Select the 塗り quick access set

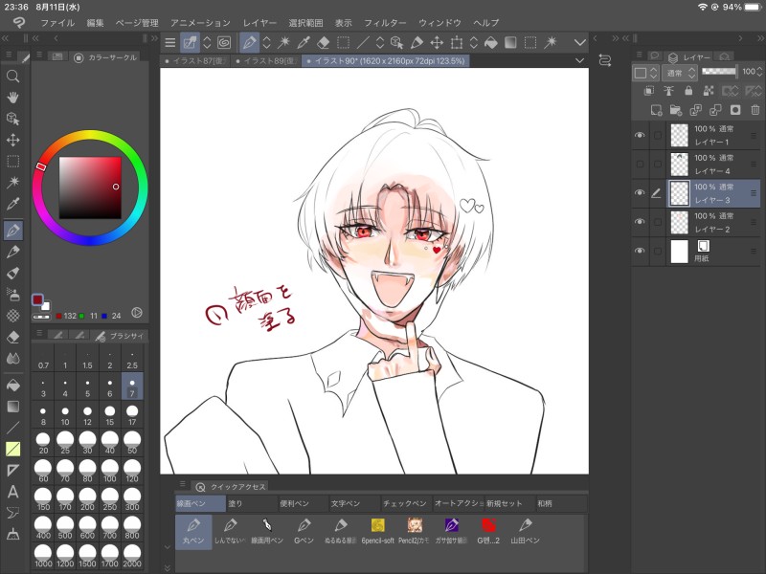(251, 503)
